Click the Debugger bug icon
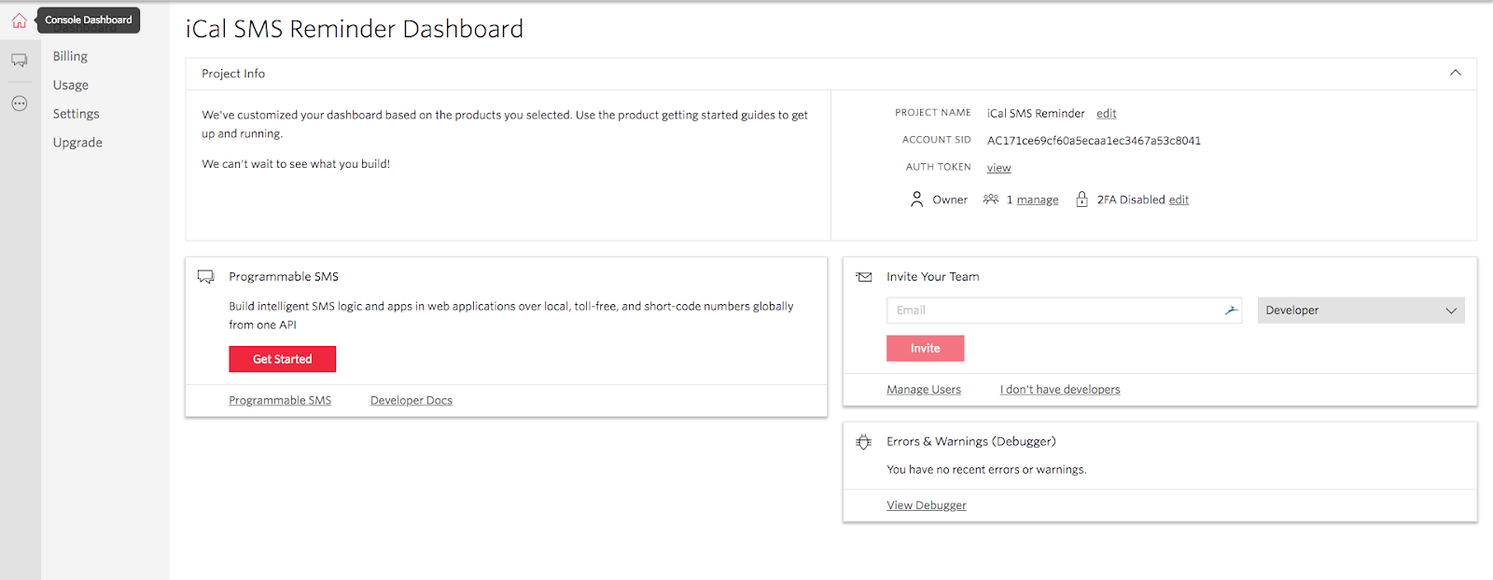 pos(864,442)
